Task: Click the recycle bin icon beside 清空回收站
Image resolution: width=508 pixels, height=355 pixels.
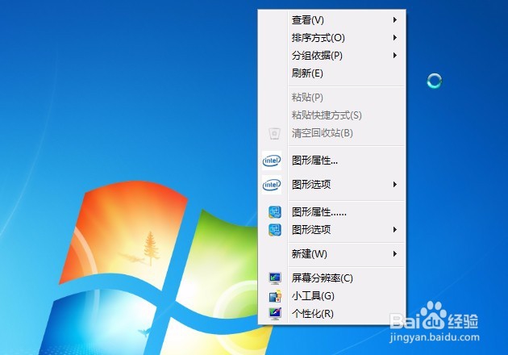Action: point(274,133)
